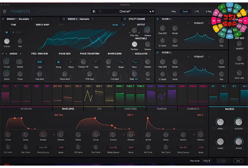The width and height of the screenshot is (248, 168).
Task: Click the Filter 1 Freq Shift knob
Action: click(x=163, y=28)
